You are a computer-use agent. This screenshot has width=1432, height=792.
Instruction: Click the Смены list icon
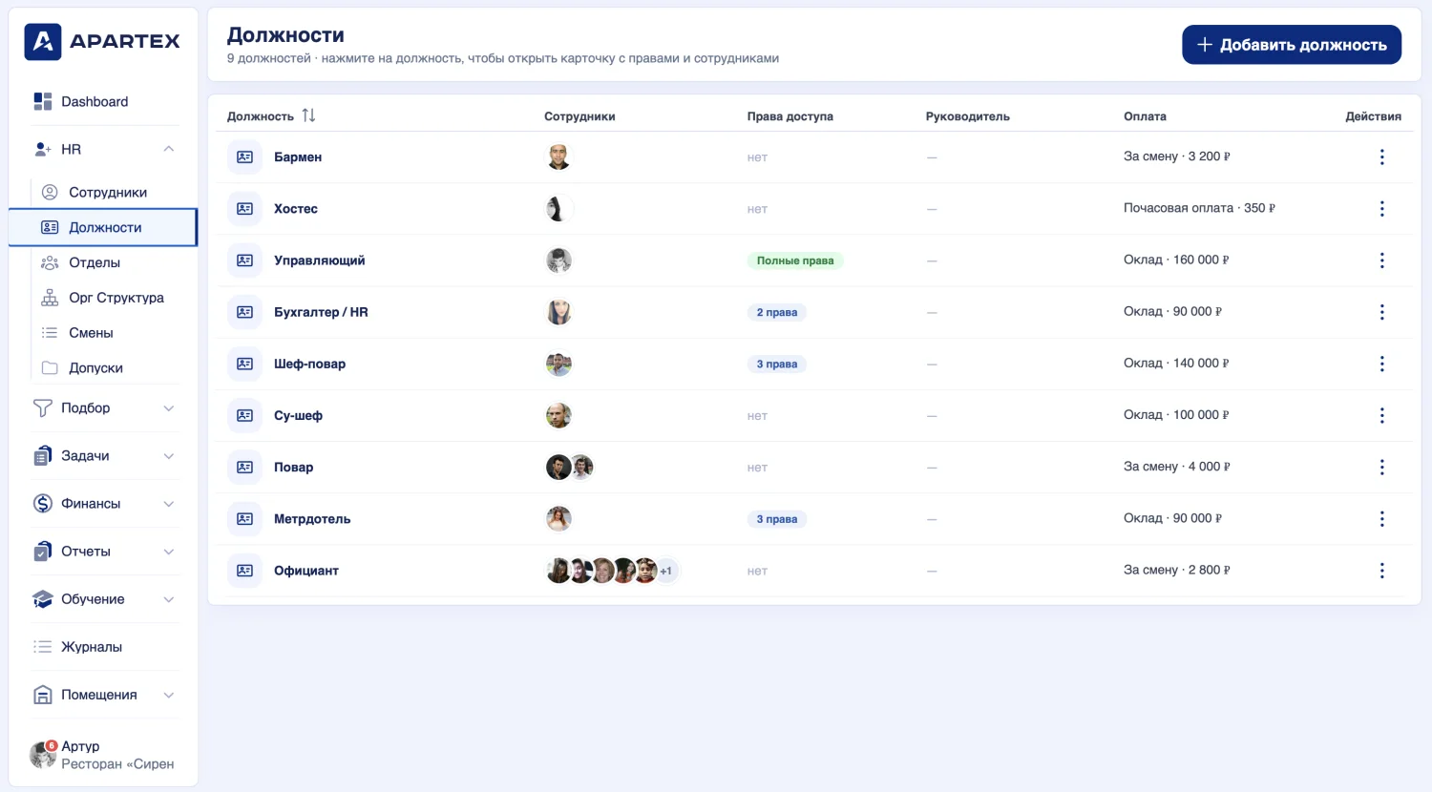point(50,333)
